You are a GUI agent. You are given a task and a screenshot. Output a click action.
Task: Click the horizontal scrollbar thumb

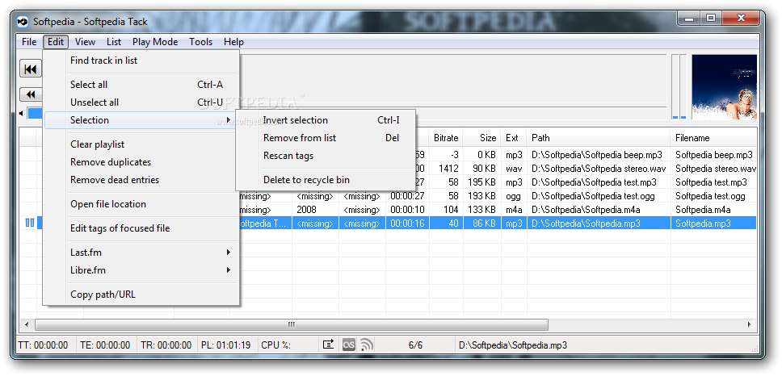coord(292,324)
